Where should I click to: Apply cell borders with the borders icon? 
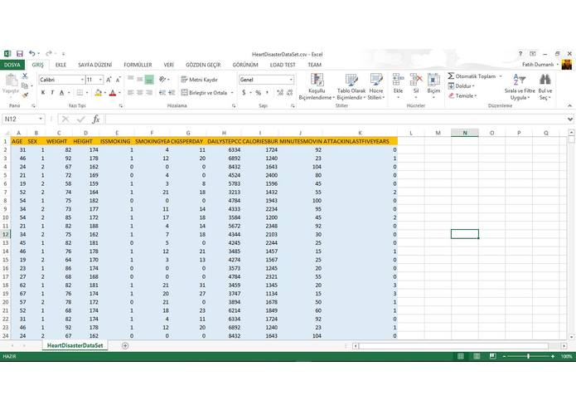pos(80,93)
